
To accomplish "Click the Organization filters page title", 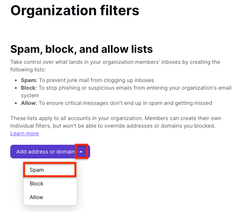I will [75, 11].
